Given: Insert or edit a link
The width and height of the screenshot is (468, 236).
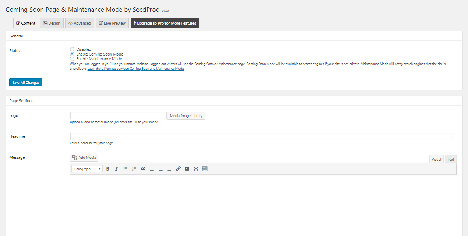Looking at the screenshot, I should click(x=178, y=169).
